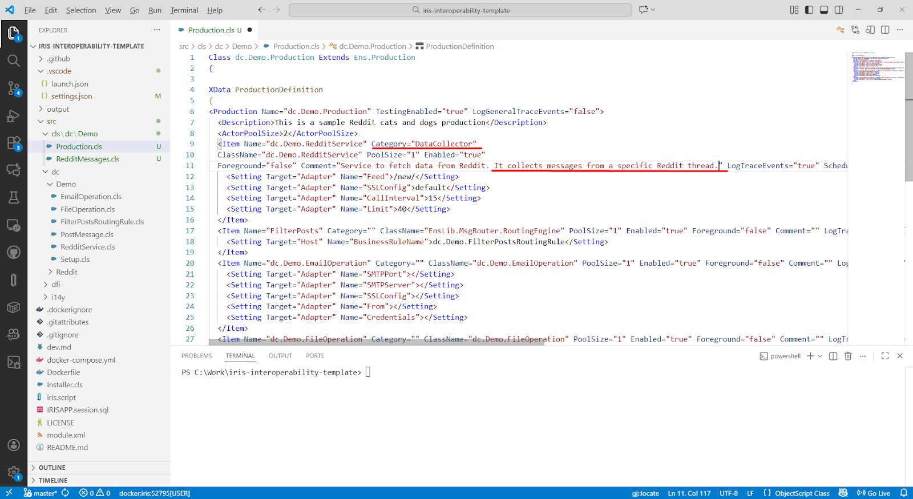Open Run and Debug view
The height and width of the screenshot is (499, 913).
pos(14,116)
